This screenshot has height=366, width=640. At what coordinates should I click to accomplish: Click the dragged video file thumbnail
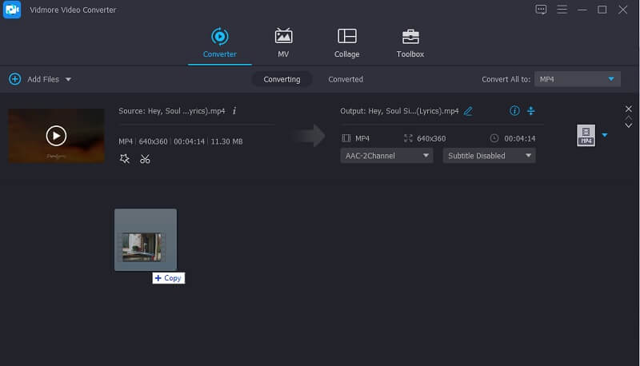point(146,240)
